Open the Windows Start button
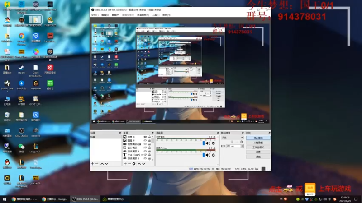Viewport: 362px width, 203px height. coord(5,199)
